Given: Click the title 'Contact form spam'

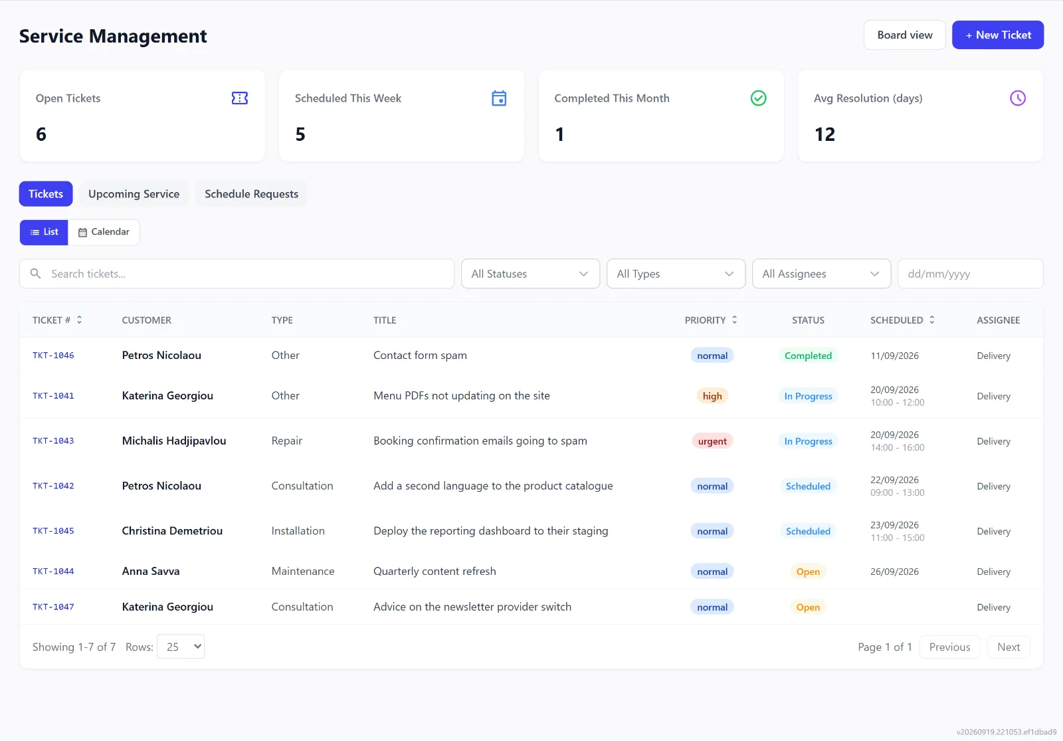Looking at the screenshot, I should pos(420,356).
